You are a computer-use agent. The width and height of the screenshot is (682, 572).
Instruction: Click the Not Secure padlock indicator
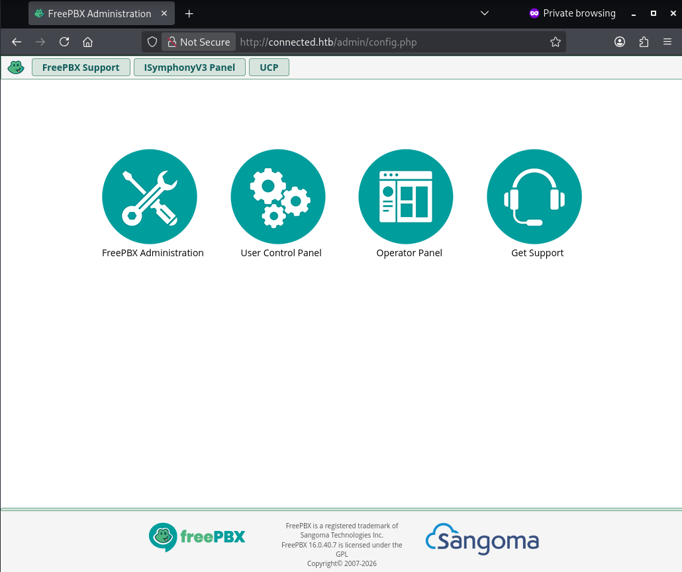[x=199, y=42]
